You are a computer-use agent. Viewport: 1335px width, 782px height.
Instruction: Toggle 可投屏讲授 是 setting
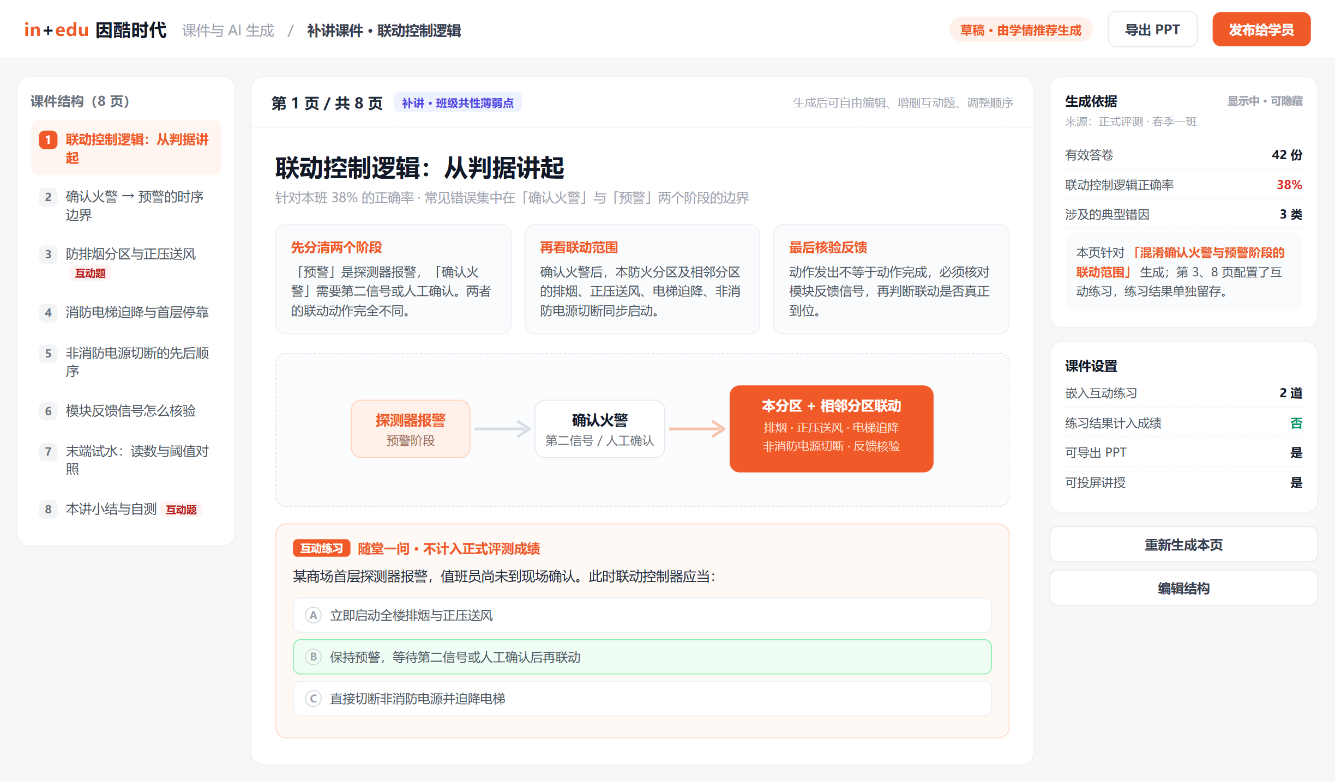[1296, 482]
